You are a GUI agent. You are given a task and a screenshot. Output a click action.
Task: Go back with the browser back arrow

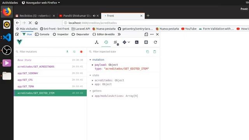[x=18, y=23]
